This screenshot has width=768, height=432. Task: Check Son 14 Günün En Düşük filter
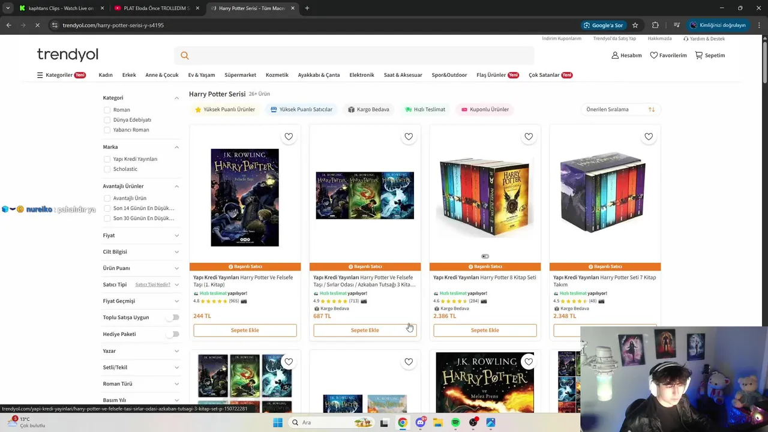(x=107, y=208)
